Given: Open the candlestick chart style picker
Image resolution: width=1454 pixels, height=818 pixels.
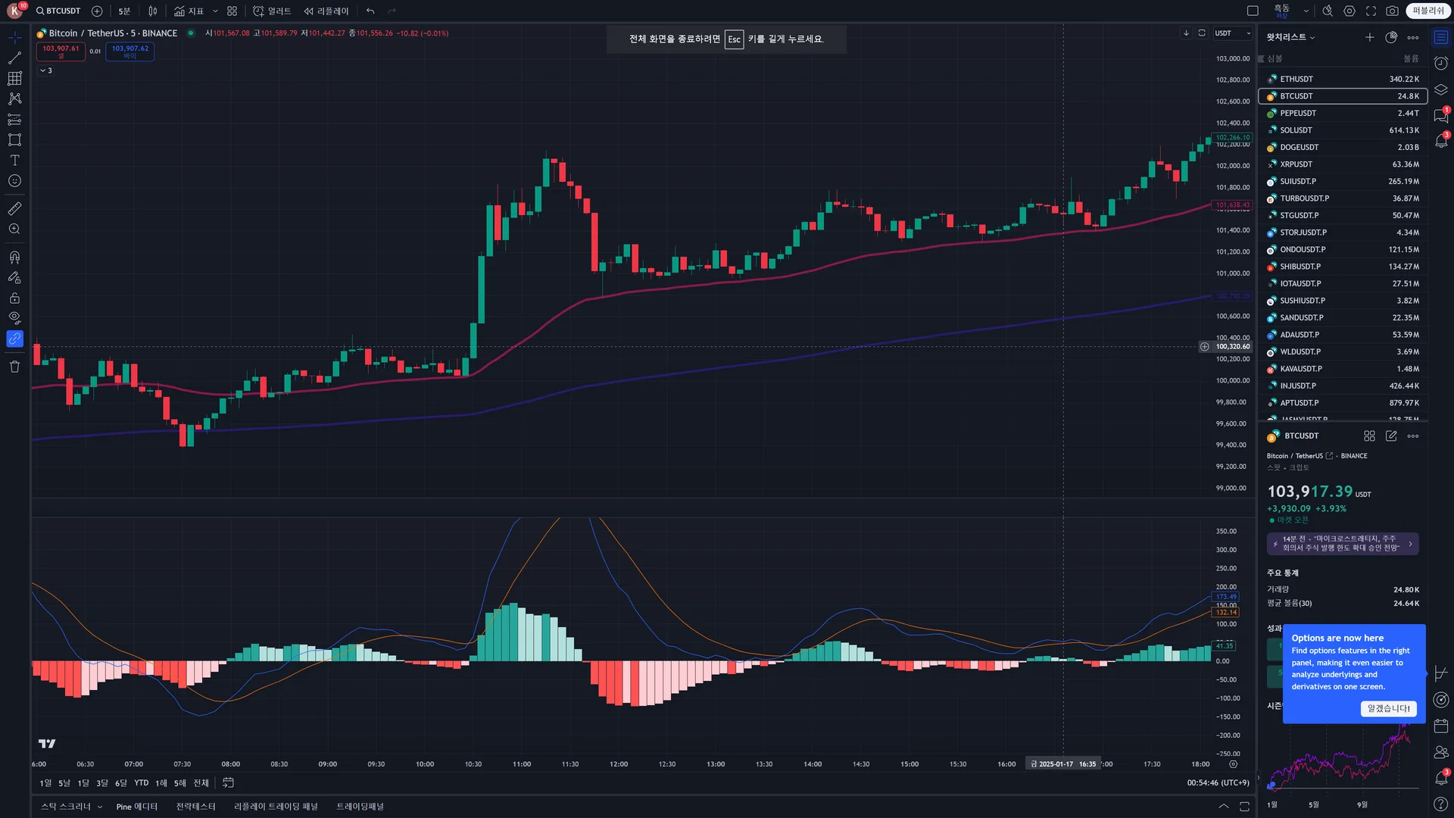Looking at the screenshot, I should point(153,11).
